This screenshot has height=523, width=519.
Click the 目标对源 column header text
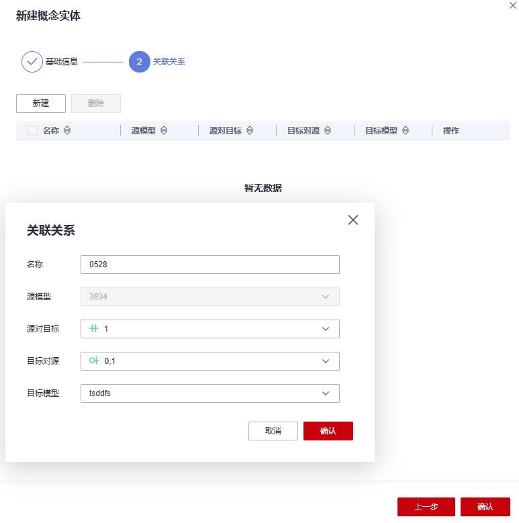pos(303,130)
